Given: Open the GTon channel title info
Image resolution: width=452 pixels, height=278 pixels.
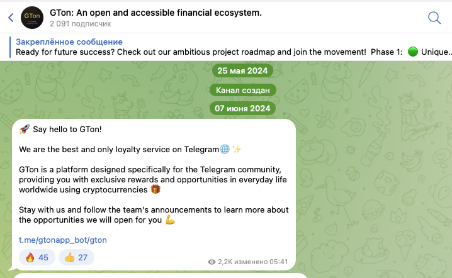Looking at the screenshot, I should pos(155,13).
